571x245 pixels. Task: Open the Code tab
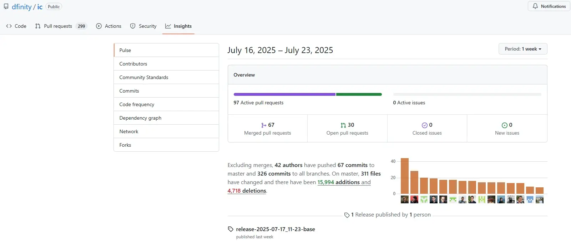click(x=16, y=26)
